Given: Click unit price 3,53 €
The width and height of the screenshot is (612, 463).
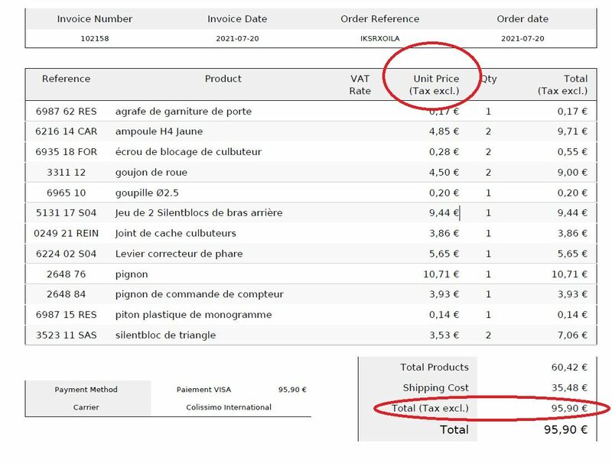Looking at the screenshot, I should coord(444,335).
